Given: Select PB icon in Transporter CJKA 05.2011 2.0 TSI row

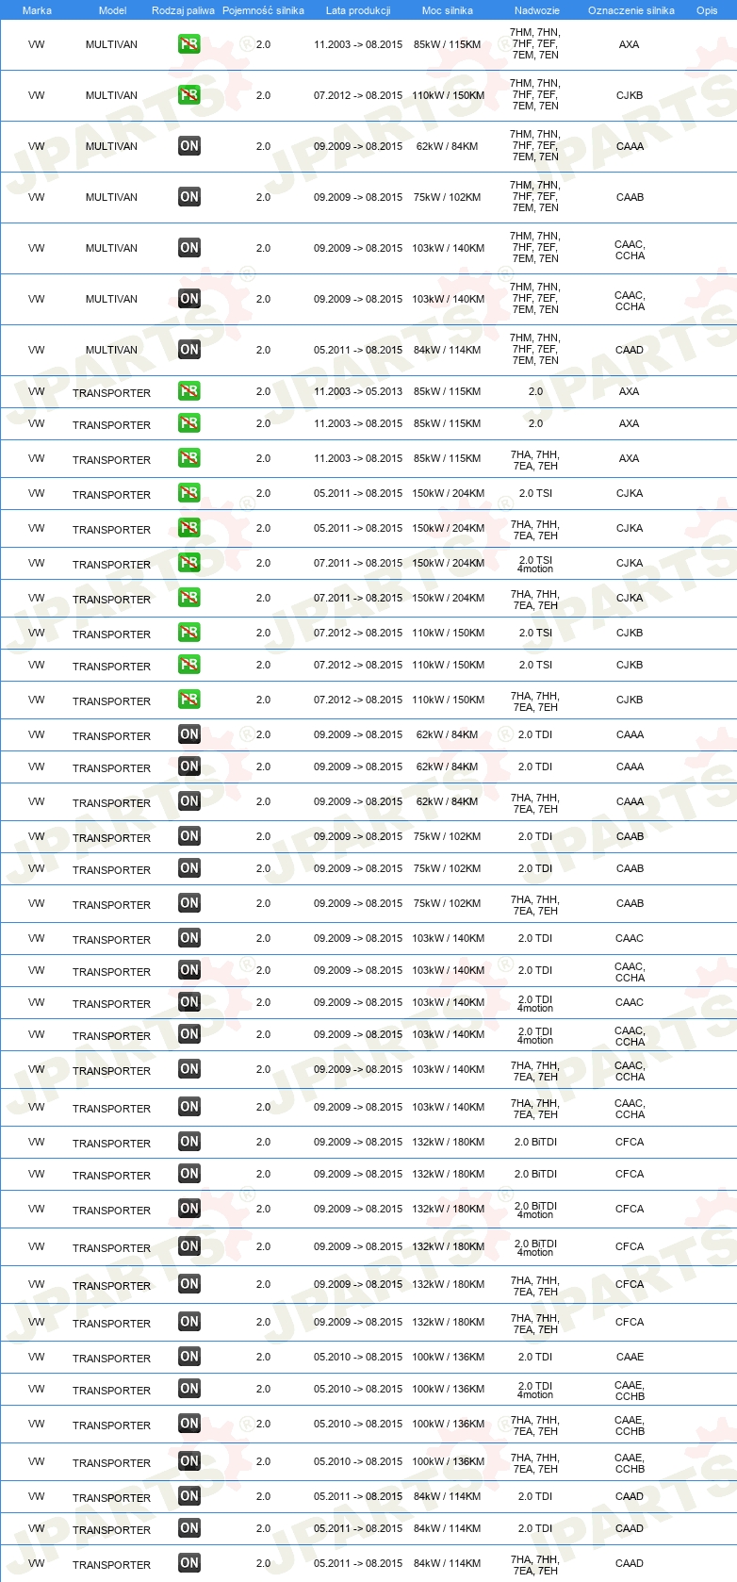Looking at the screenshot, I should [189, 493].
